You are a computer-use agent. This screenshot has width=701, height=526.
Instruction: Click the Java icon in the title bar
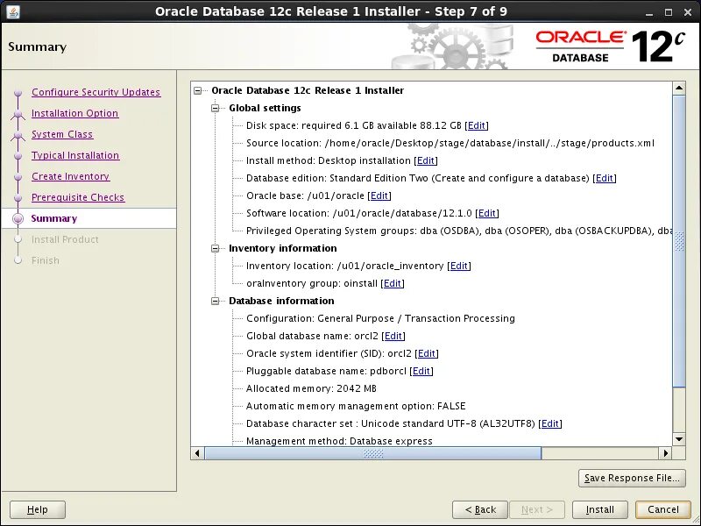pyautogui.click(x=13, y=11)
